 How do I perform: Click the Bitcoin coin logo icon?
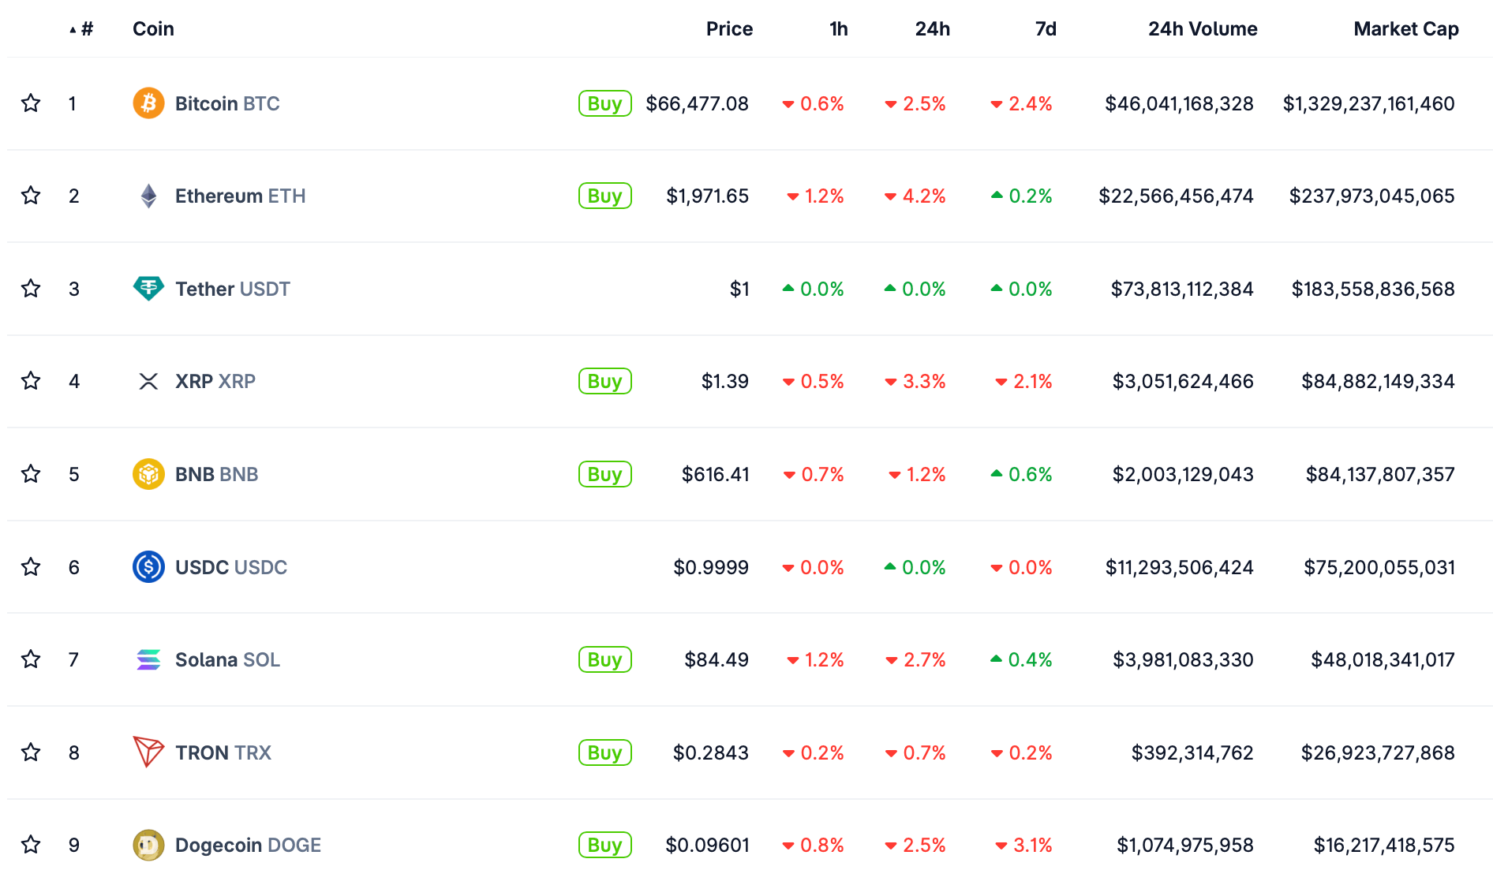[x=148, y=103]
